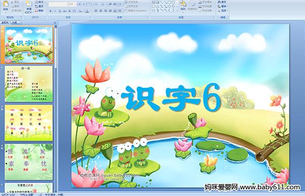
Task: Click the thumbnail pane vertical scrollbar
Action: point(56,109)
